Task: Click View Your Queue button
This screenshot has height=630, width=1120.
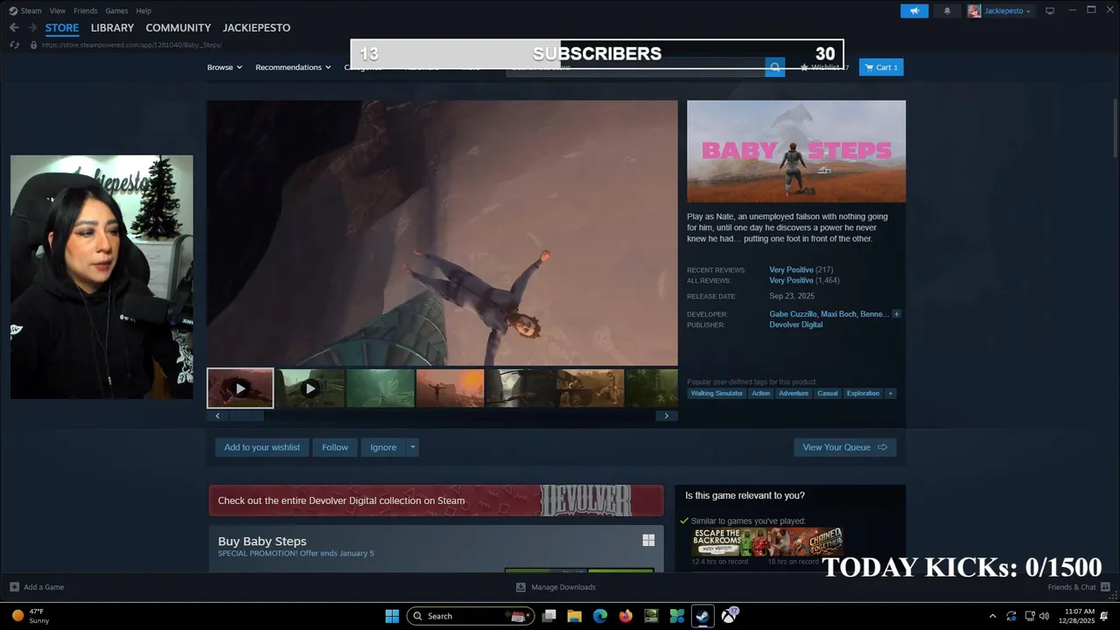Action: click(x=844, y=447)
